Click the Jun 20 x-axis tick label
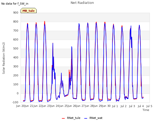Screen dimensions: 165x123 pos(20,106)
